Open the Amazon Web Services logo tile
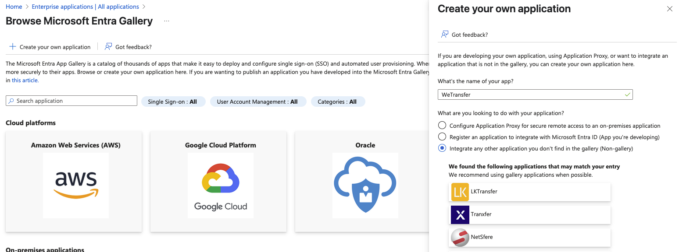The image size is (679, 252). tap(76, 185)
